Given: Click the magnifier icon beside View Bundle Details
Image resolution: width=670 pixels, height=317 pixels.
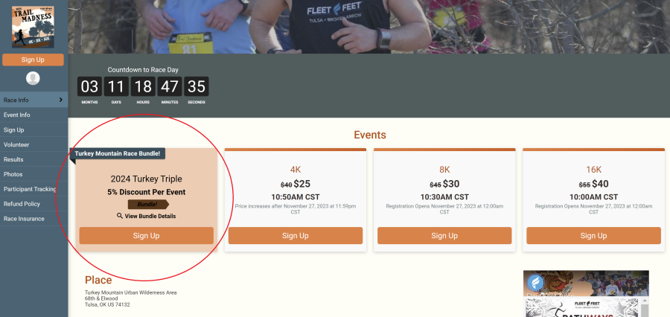Looking at the screenshot, I should 120,216.
